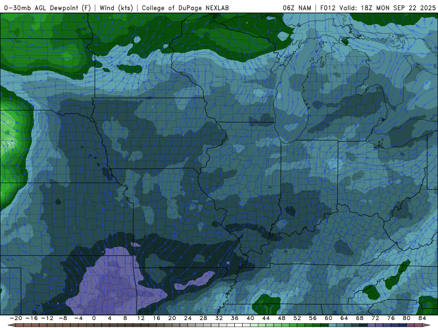Click the 84 value on the color scale
Screen dimensions: 438x328
pos(422,318)
